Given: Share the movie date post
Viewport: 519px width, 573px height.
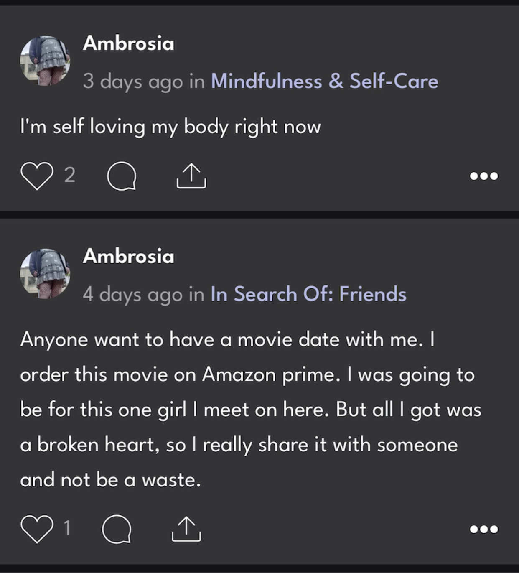Looking at the screenshot, I should 186,529.
